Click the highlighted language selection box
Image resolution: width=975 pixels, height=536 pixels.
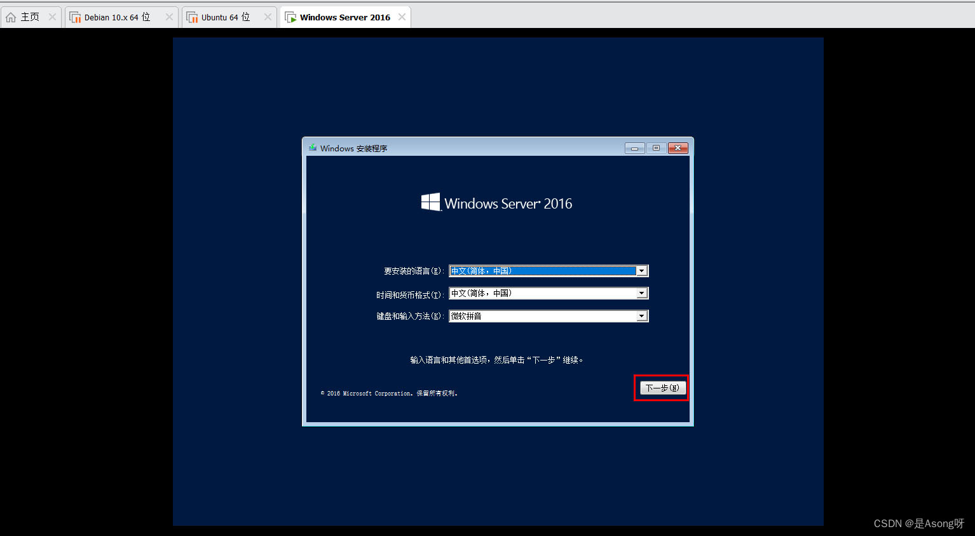pyautogui.click(x=543, y=270)
